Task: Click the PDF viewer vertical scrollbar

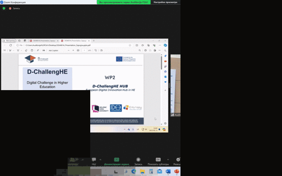Action: click(x=161, y=63)
